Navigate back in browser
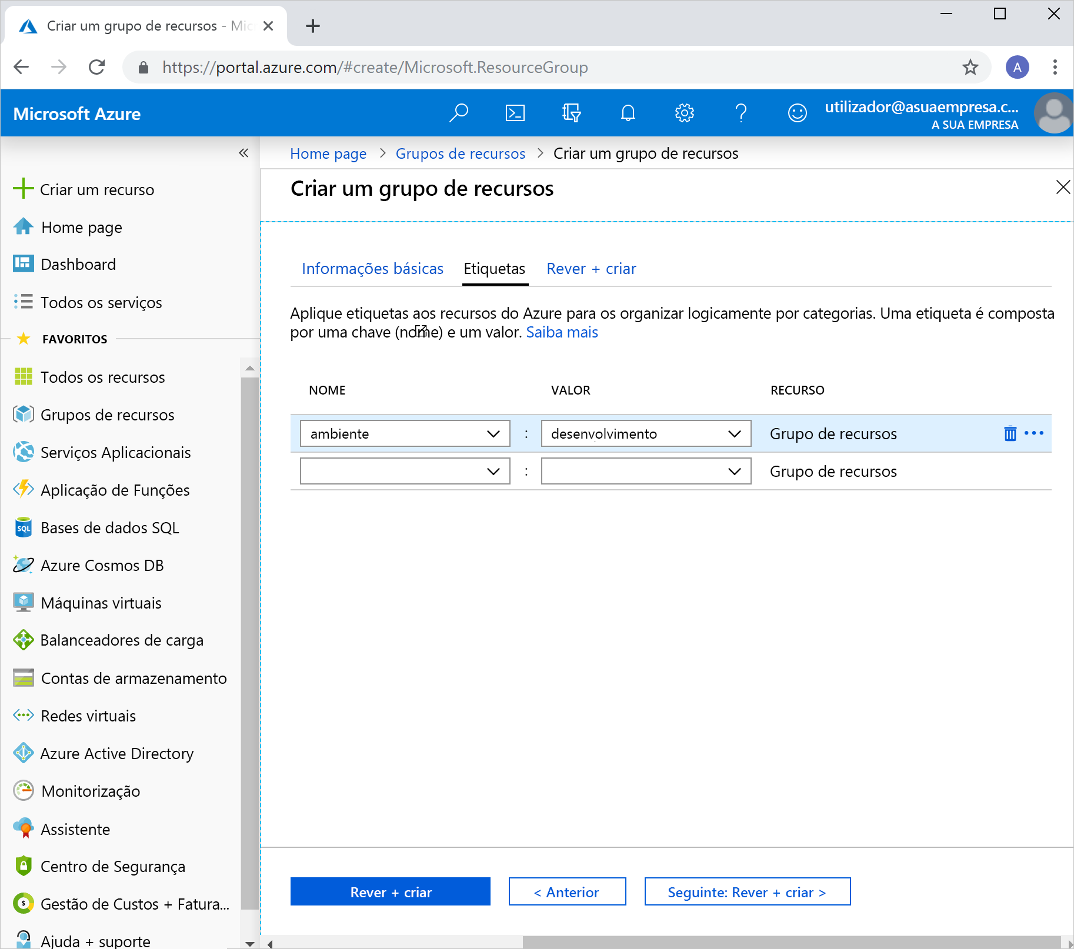1074x949 pixels. click(x=21, y=67)
